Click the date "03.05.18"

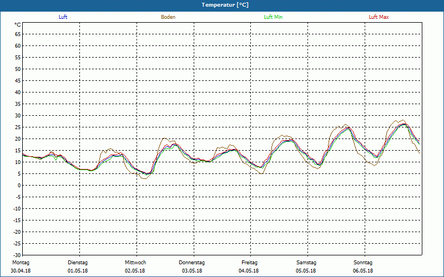[192, 271]
